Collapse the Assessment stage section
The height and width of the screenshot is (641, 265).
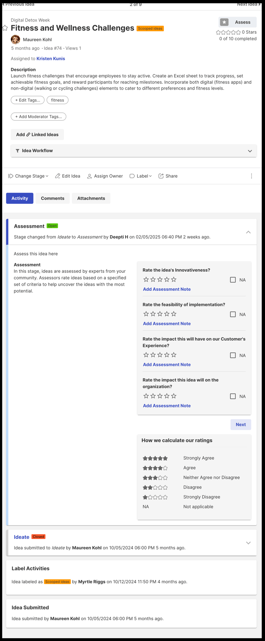(x=248, y=232)
